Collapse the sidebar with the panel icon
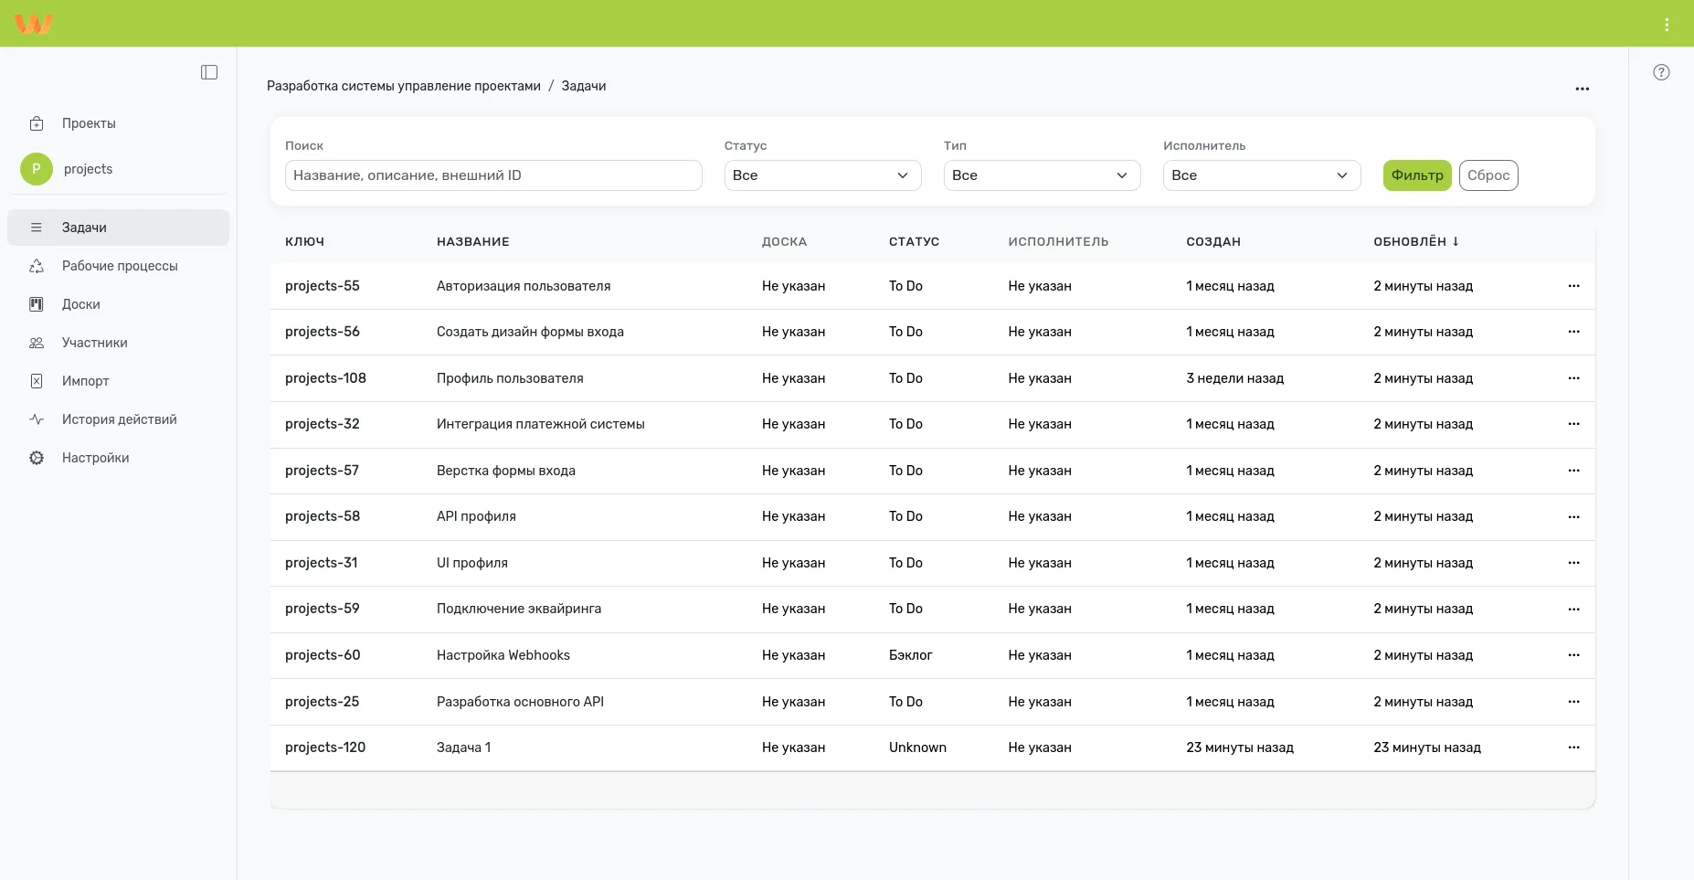This screenshot has width=1694, height=880. click(209, 72)
